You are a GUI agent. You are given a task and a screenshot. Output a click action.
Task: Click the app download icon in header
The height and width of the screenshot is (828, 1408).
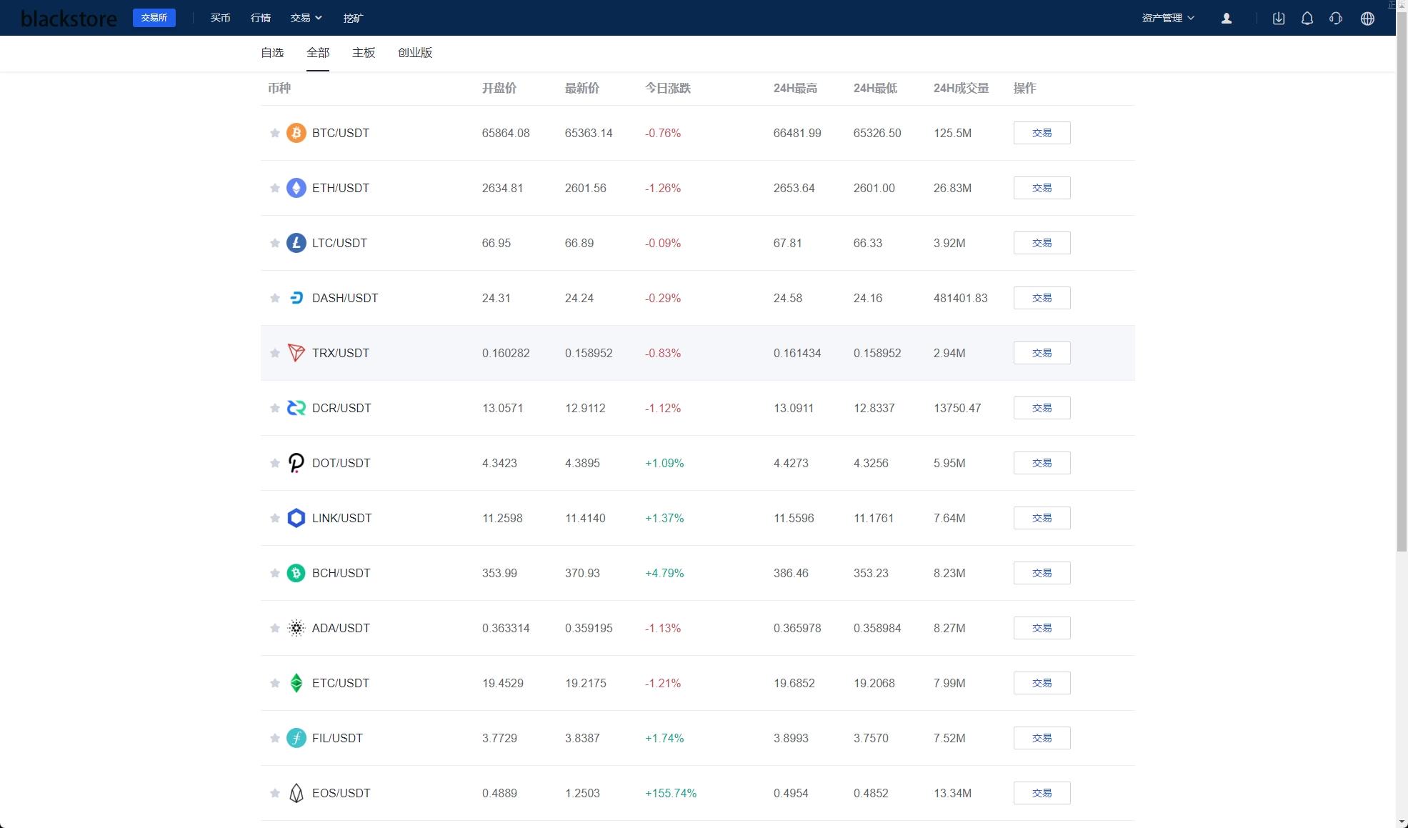tap(1279, 19)
